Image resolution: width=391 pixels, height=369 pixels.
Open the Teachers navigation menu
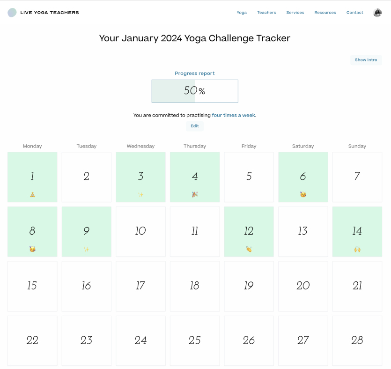pos(266,13)
